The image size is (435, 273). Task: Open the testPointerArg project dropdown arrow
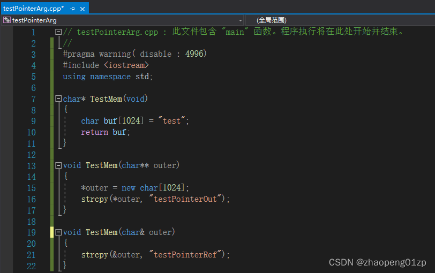241,20
